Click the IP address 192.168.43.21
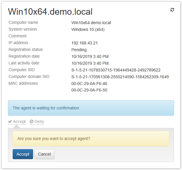The width and height of the screenshot is (182, 170). (84, 43)
